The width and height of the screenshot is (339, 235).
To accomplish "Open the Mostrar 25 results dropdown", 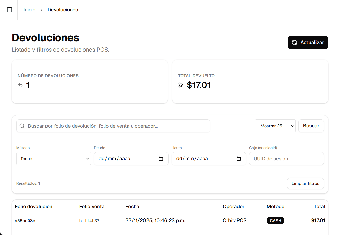I will tap(275, 126).
